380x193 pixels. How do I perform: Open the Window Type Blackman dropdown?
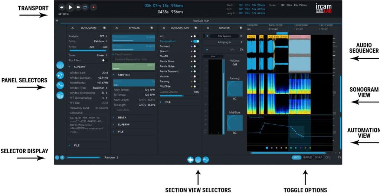coord(100,88)
